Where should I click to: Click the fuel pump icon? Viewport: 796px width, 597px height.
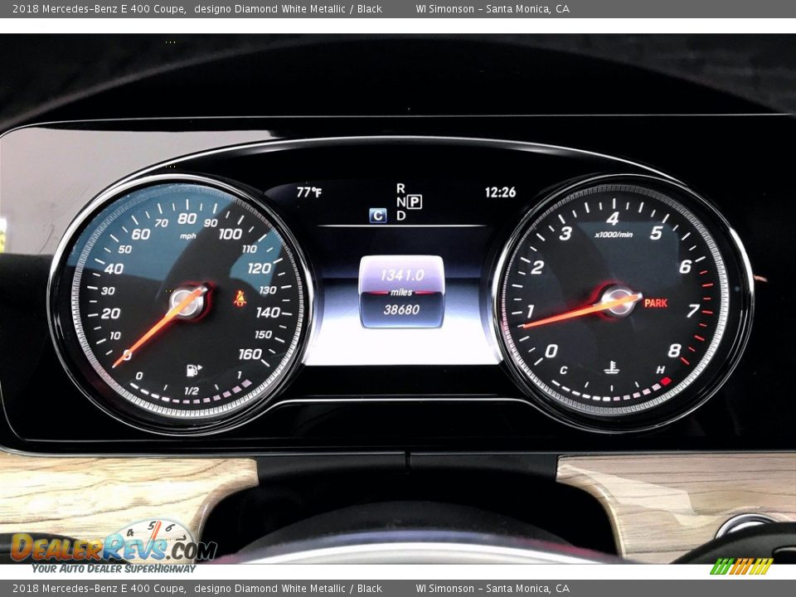pyautogui.click(x=193, y=370)
